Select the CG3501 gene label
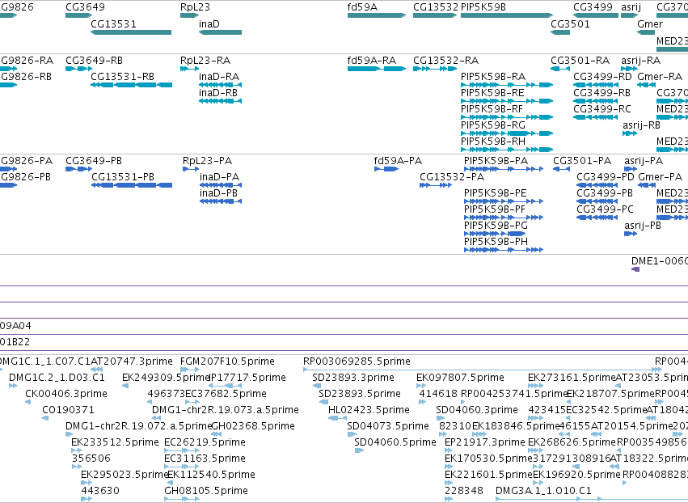Image resolution: width=688 pixels, height=503 pixels. (570, 23)
